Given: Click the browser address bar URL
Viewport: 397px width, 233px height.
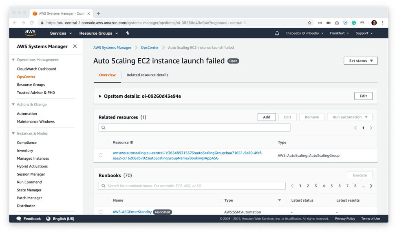Looking at the screenshot, I should click(146, 23).
